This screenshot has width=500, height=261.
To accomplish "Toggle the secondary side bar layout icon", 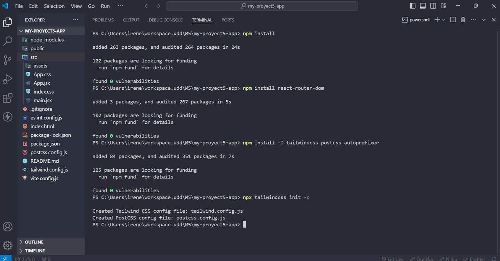I will coord(433,6).
